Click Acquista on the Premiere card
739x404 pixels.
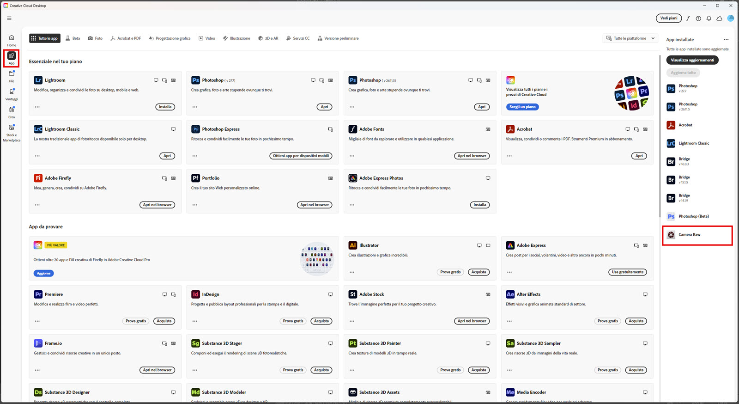[x=164, y=321]
